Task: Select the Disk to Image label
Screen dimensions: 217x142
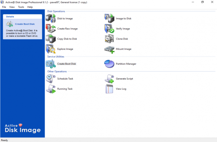Action: [65, 19]
